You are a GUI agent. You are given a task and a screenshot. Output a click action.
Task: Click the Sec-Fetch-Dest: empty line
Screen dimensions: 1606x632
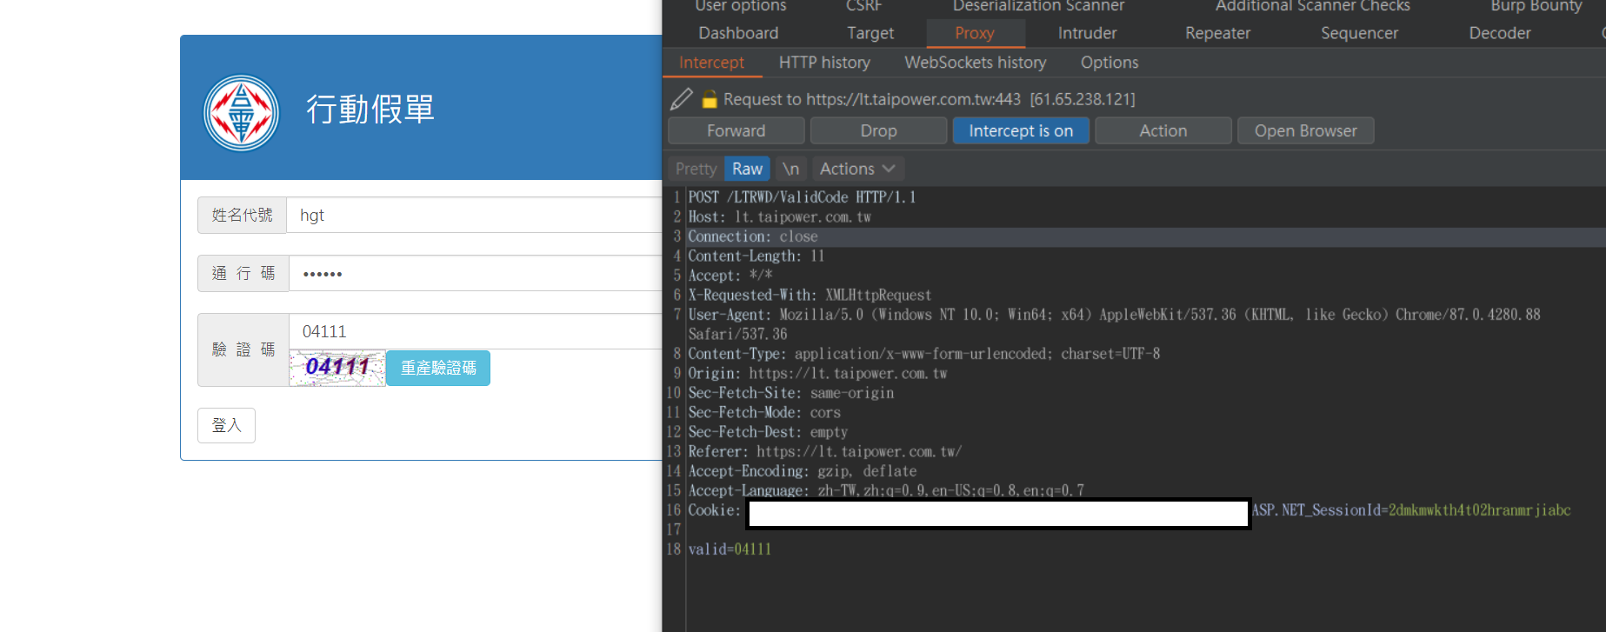coord(768,432)
